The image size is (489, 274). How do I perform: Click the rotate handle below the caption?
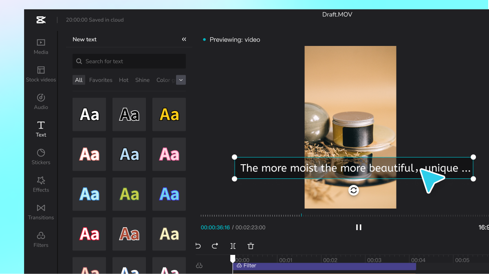point(354,190)
